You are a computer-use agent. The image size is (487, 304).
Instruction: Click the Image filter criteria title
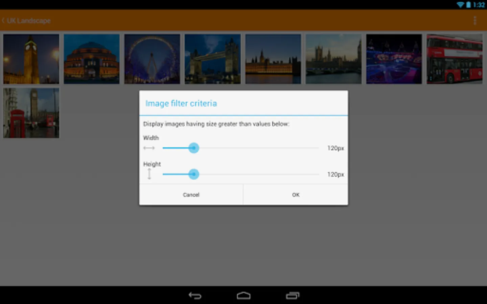click(181, 103)
